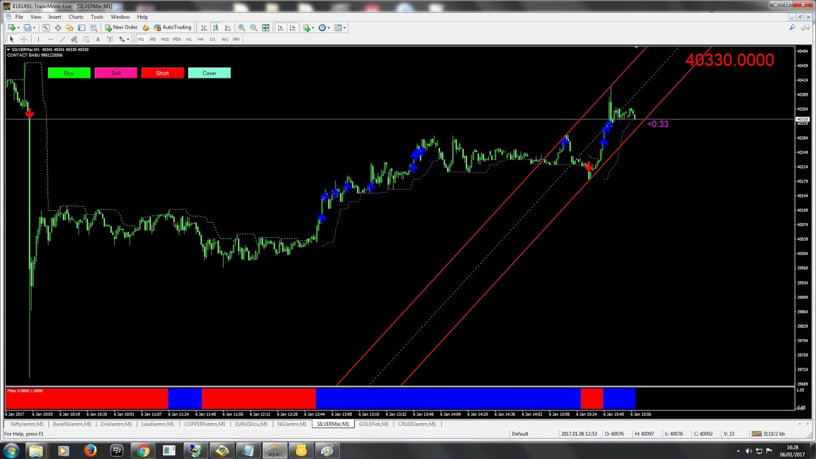Select the Crosshair tool
The height and width of the screenshot is (459, 816).
click(23, 39)
